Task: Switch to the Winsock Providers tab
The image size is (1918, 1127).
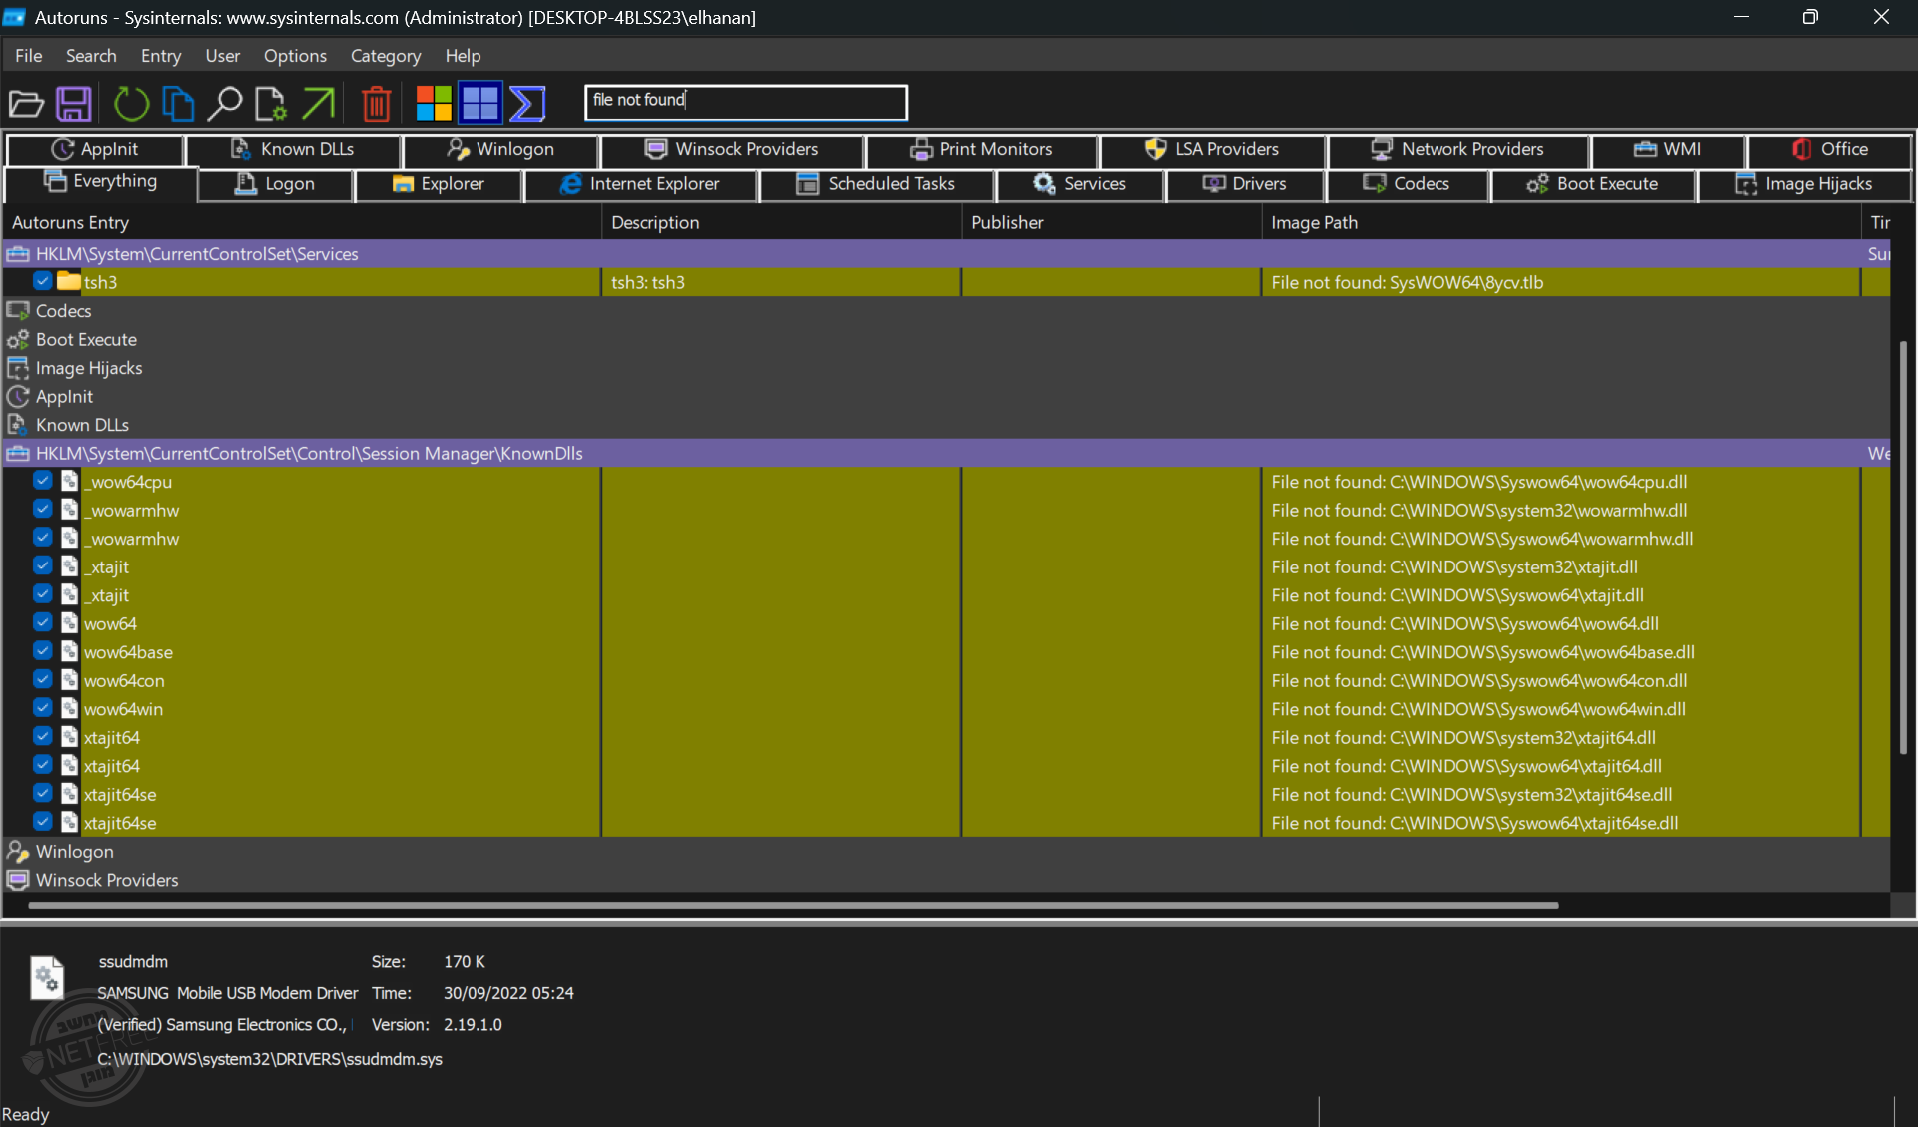Action: (732, 149)
